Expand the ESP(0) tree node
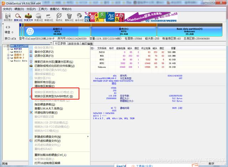Image resolution: width=228 pixels, height=167 pixels. tap(8, 49)
